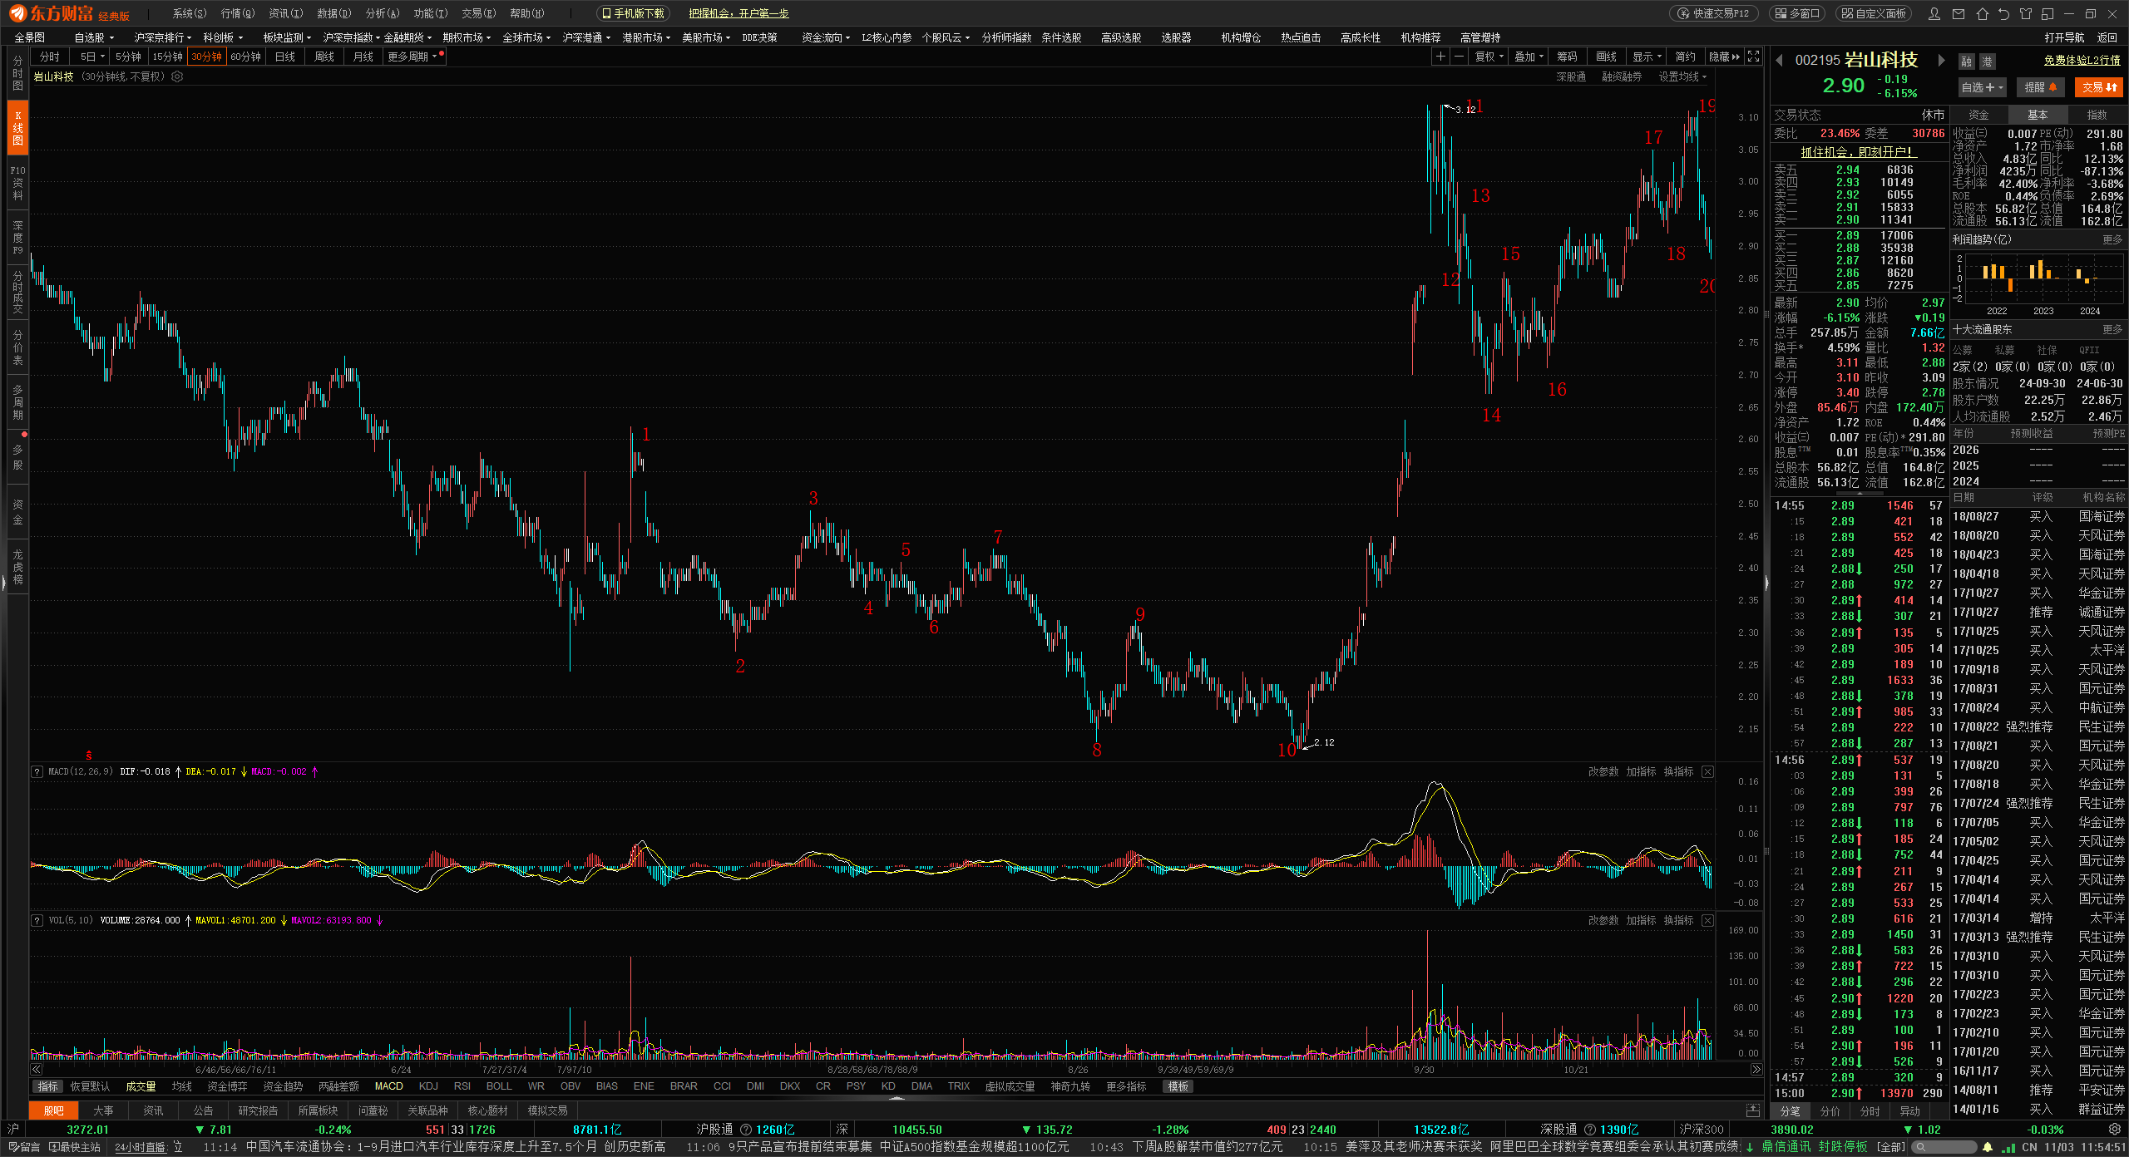Open 复权 dropdown
The width and height of the screenshot is (2129, 1157).
1489,57
